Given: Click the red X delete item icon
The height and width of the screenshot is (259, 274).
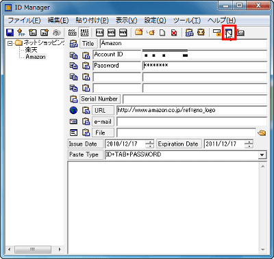Looking at the screenshot, I should point(174,33).
